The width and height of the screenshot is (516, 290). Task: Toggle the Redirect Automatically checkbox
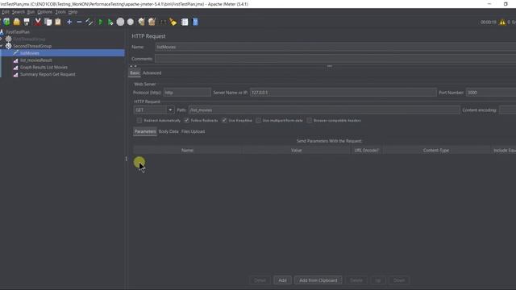pos(139,120)
